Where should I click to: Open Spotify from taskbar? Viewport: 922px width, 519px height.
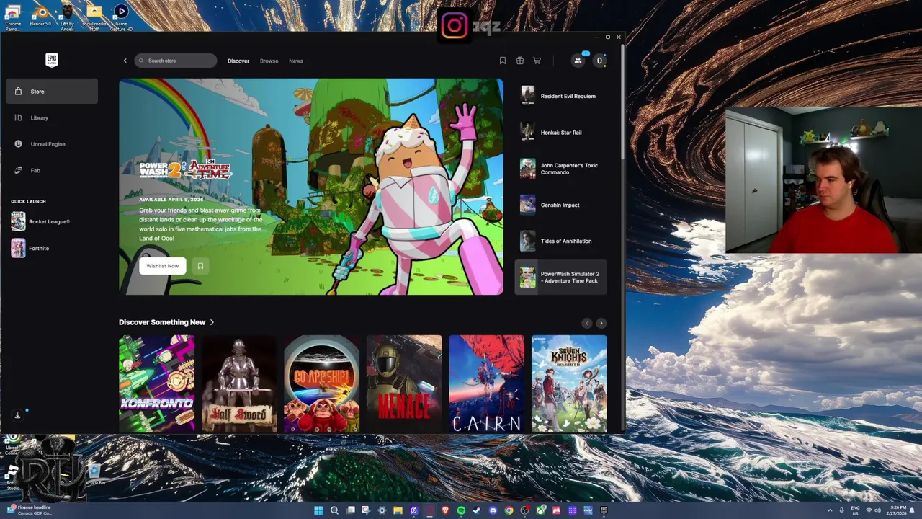click(461, 510)
